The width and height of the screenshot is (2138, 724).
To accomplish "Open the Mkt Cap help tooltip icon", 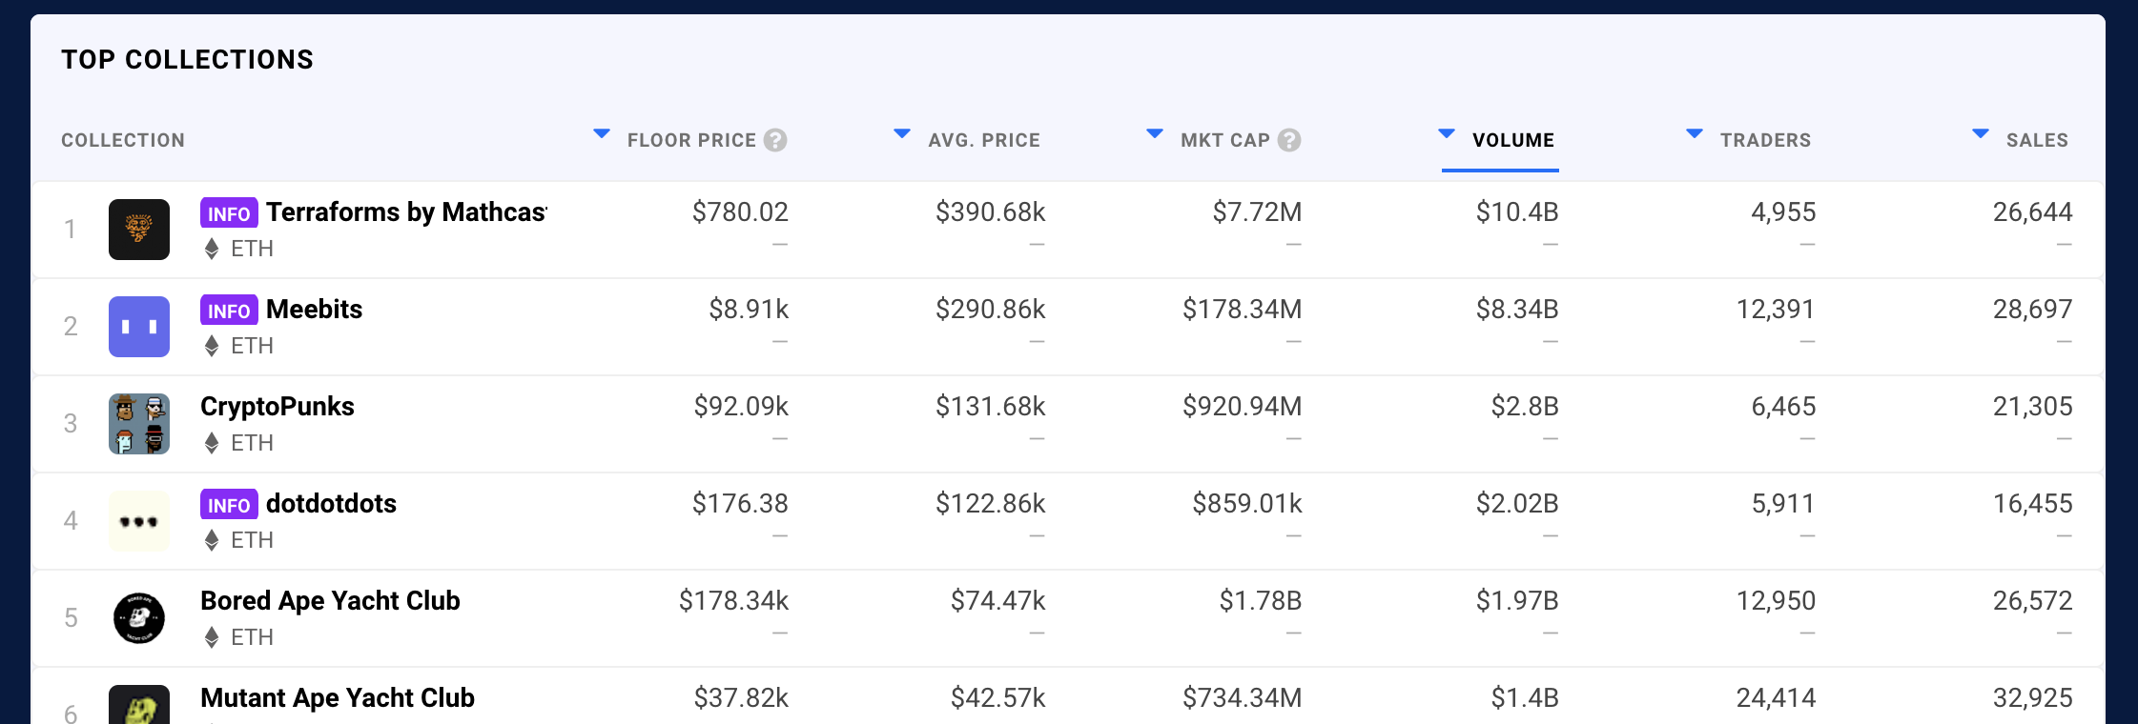I will coord(1289,140).
